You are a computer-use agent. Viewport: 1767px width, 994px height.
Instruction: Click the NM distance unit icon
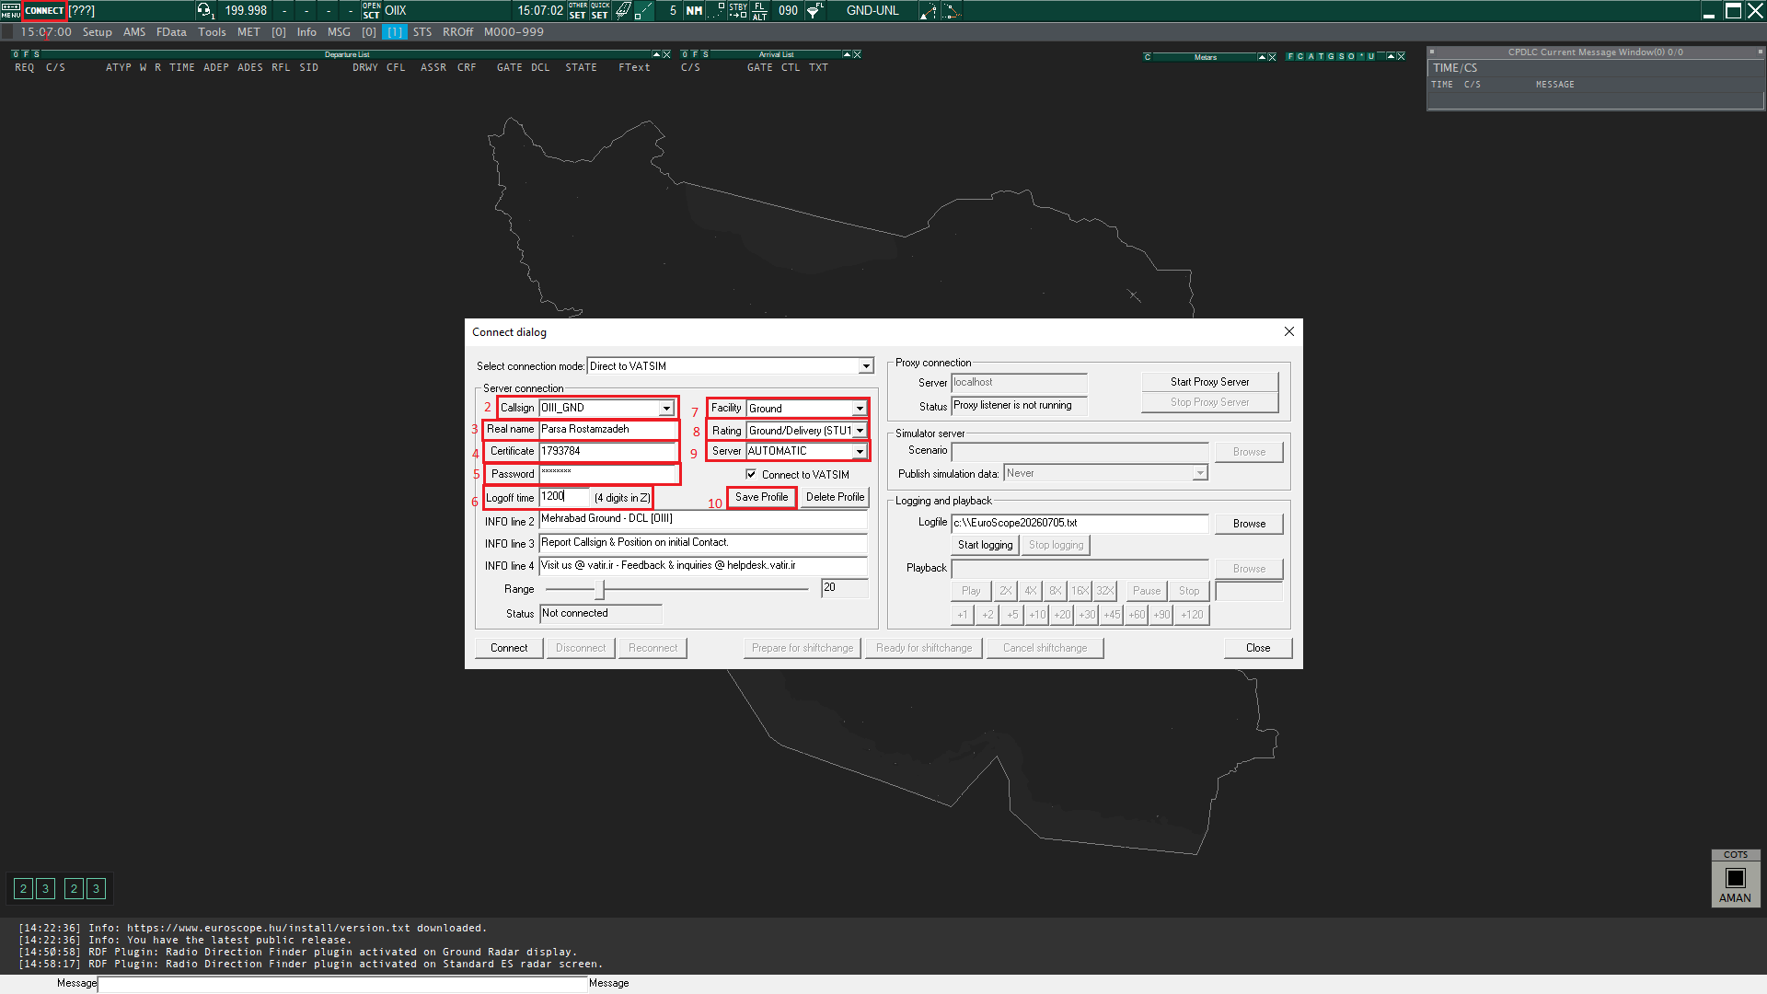pos(695,10)
